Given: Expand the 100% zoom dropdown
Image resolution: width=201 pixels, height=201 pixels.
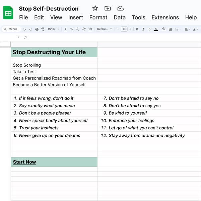Looking at the screenshot, I should [x=53, y=29].
